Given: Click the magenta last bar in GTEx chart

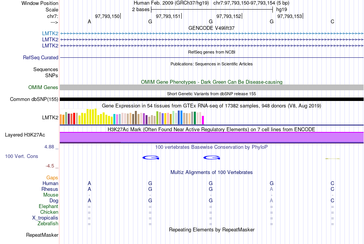Looking at the screenshot, I should coord(203,120).
